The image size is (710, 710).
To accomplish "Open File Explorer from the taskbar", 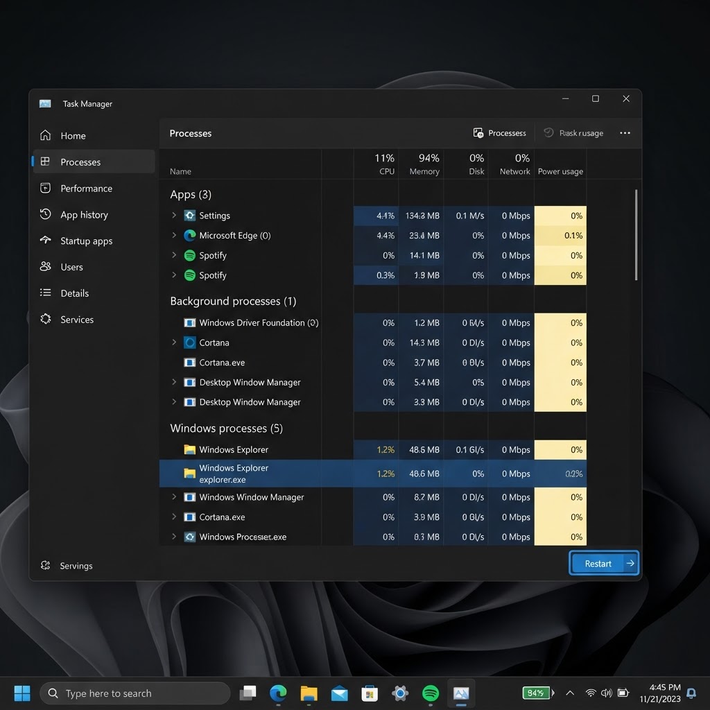I will pos(309,693).
